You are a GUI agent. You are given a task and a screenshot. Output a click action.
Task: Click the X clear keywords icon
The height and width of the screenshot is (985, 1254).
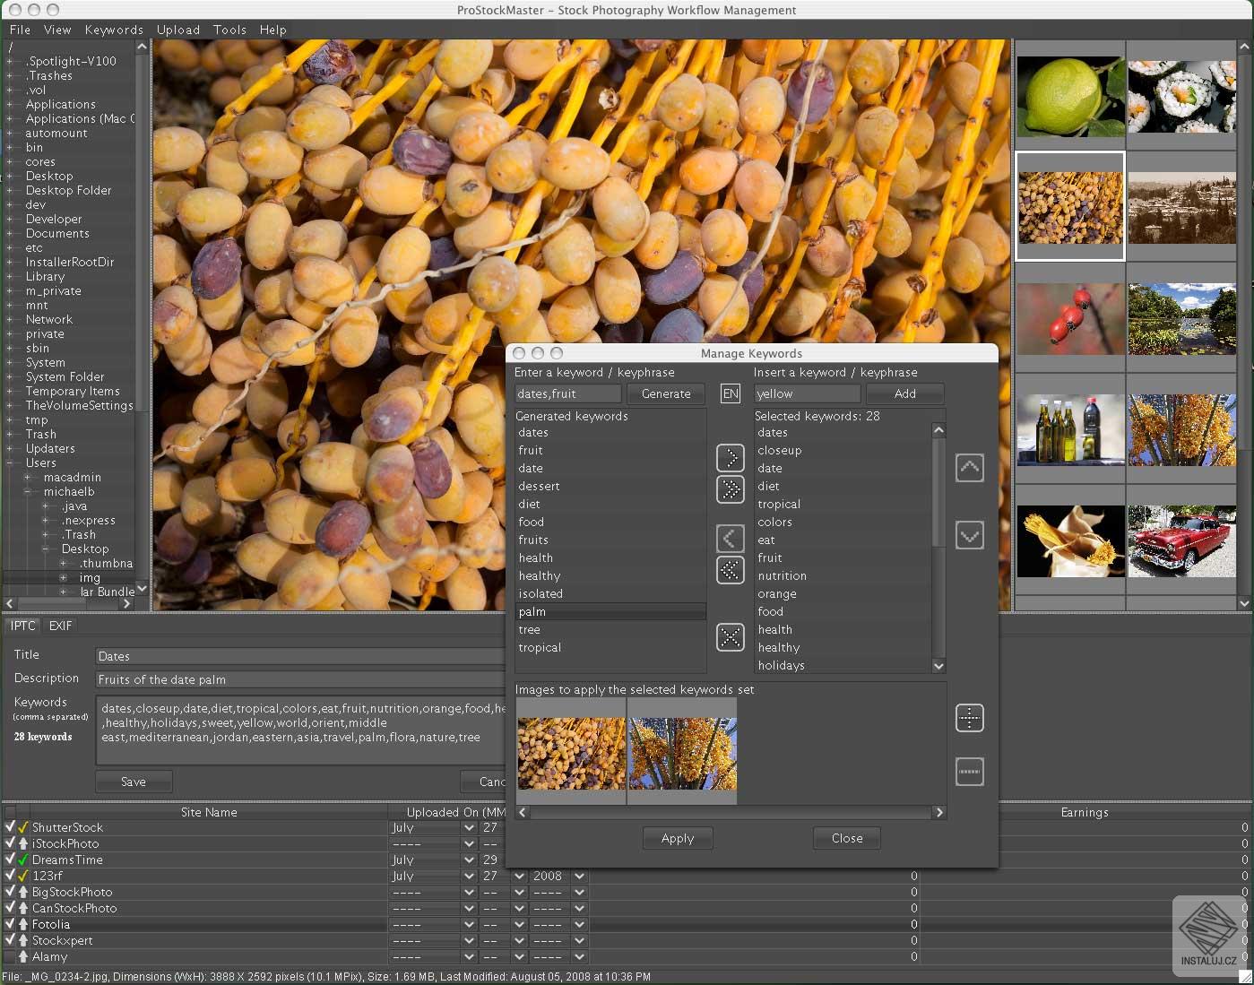pyautogui.click(x=731, y=637)
